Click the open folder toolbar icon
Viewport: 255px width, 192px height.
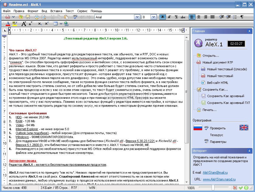coord(21,17)
